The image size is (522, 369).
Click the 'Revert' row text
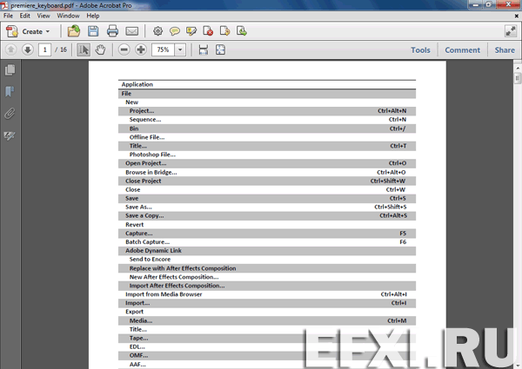[x=135, y=225]
